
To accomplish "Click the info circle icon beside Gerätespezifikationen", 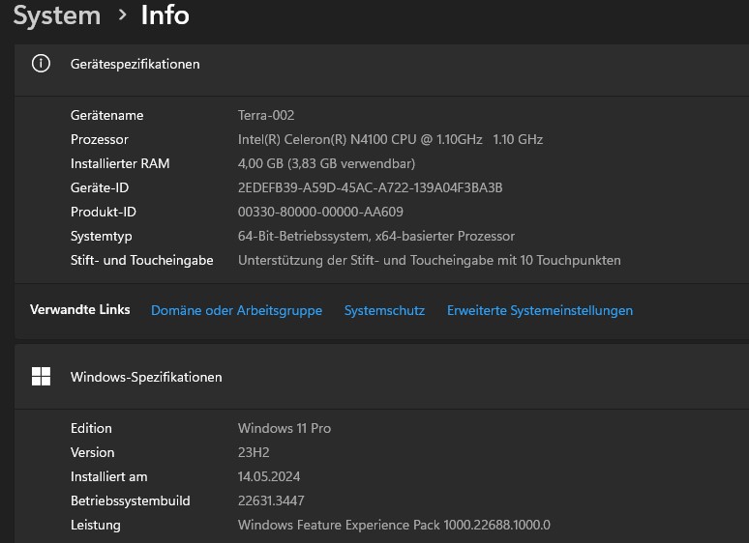I will coord(41,64).
